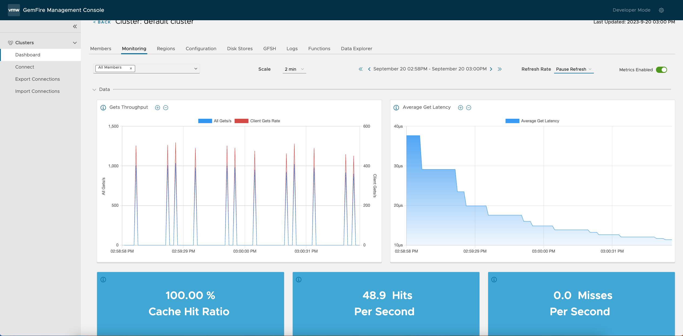Jump to earliest time range double-left arrows

pyautogui.click(x=361, y=69)
